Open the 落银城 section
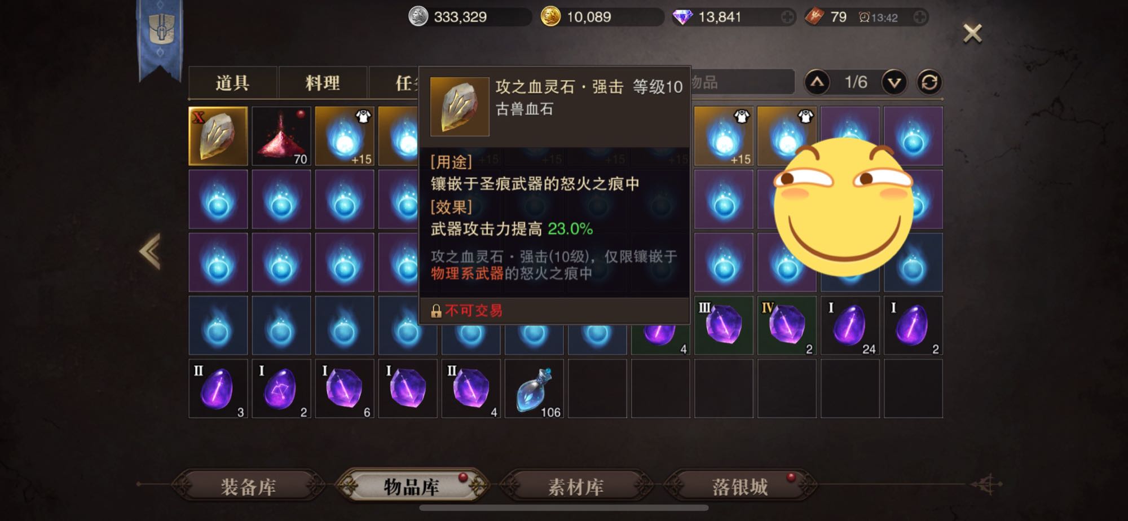 pyautogui.click(x=740, y=485)
